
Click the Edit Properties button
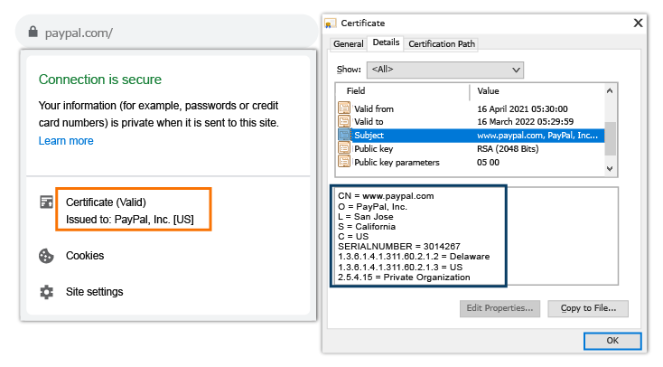click(x=500, y=308)
